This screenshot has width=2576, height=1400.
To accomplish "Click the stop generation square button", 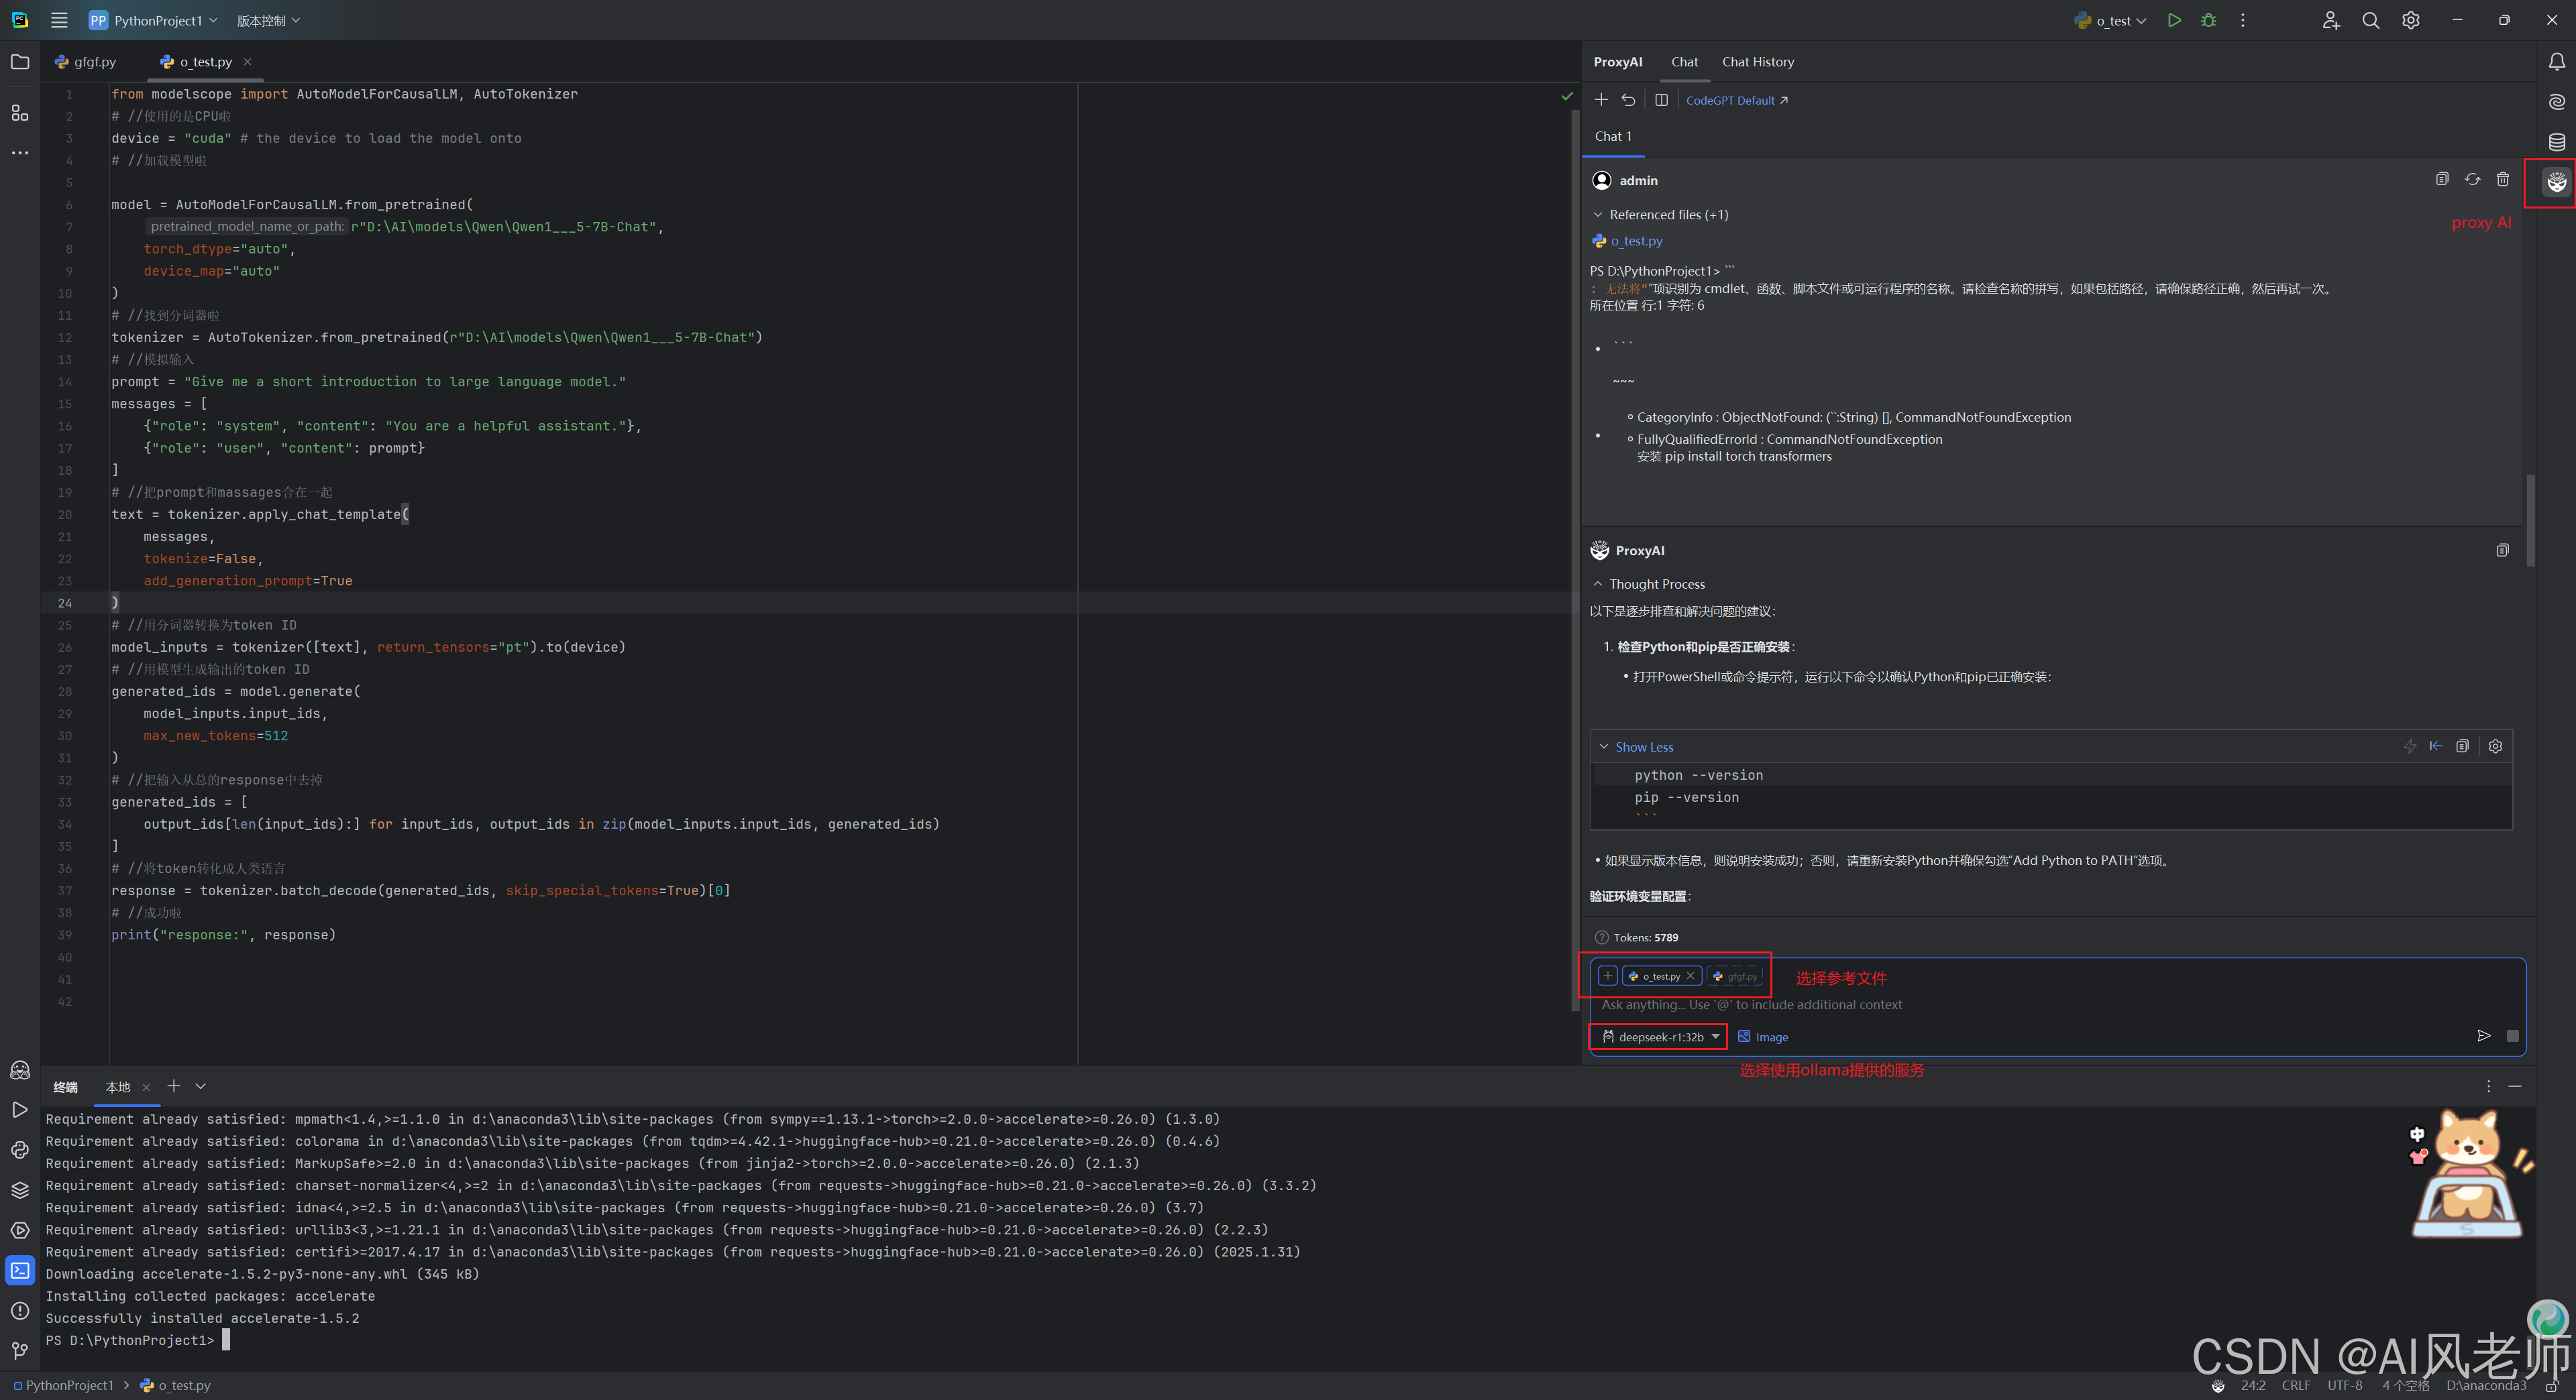I will (x=2512, y=1037).
